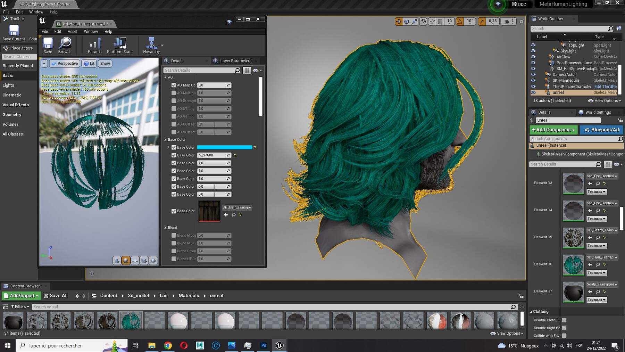Open the Hierarchy tool
Image resolution: width=625 pixels, height=352 pixels.
click(x=151, y=46)
